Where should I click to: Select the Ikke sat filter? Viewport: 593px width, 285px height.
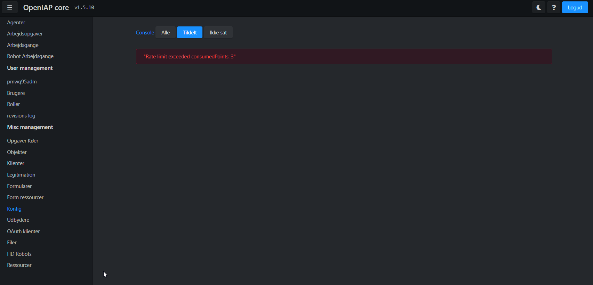218,33
